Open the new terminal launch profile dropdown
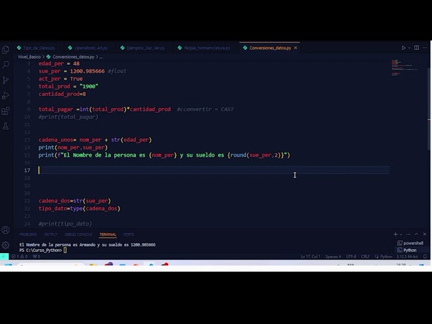This screenshot has width=432, height=324. [401, 234]
